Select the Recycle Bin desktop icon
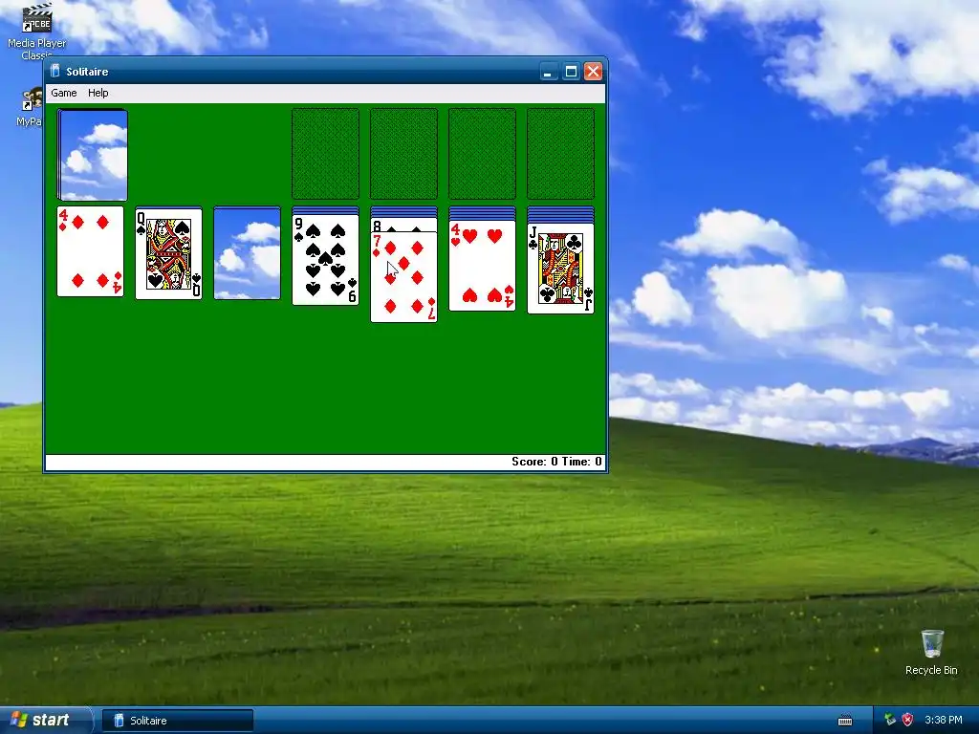This screenshot has height=734, width=979. (931, 652)
